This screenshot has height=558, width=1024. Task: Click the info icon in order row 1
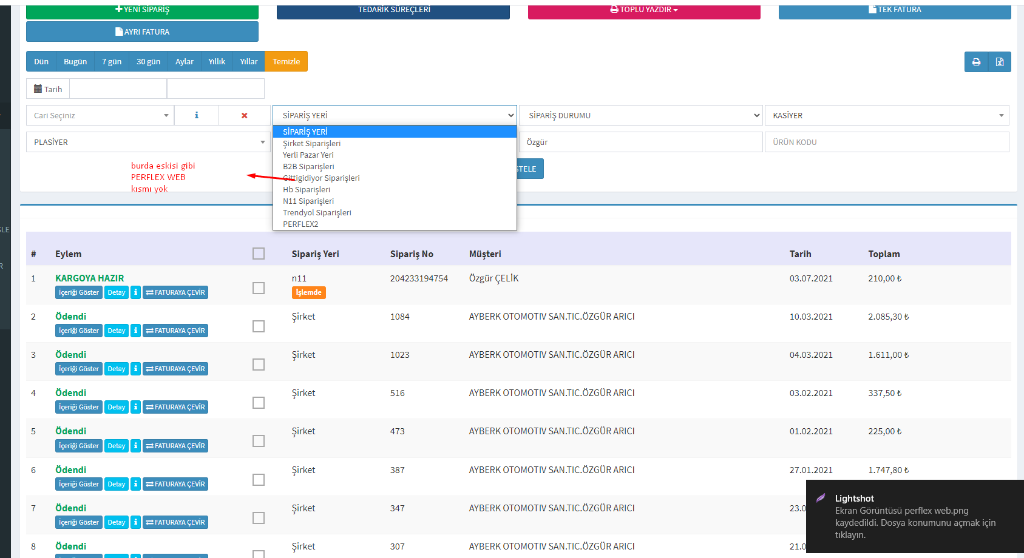tap(135, 292)
